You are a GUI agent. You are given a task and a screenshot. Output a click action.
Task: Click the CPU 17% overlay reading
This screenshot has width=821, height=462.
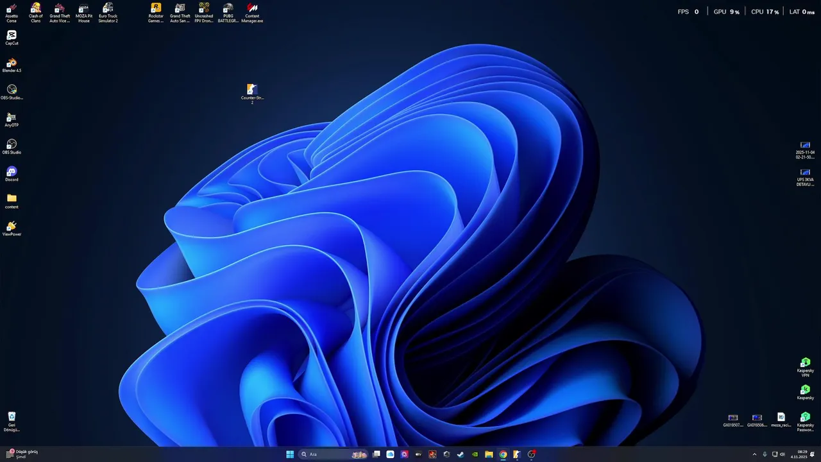click(x=765, y=12)
